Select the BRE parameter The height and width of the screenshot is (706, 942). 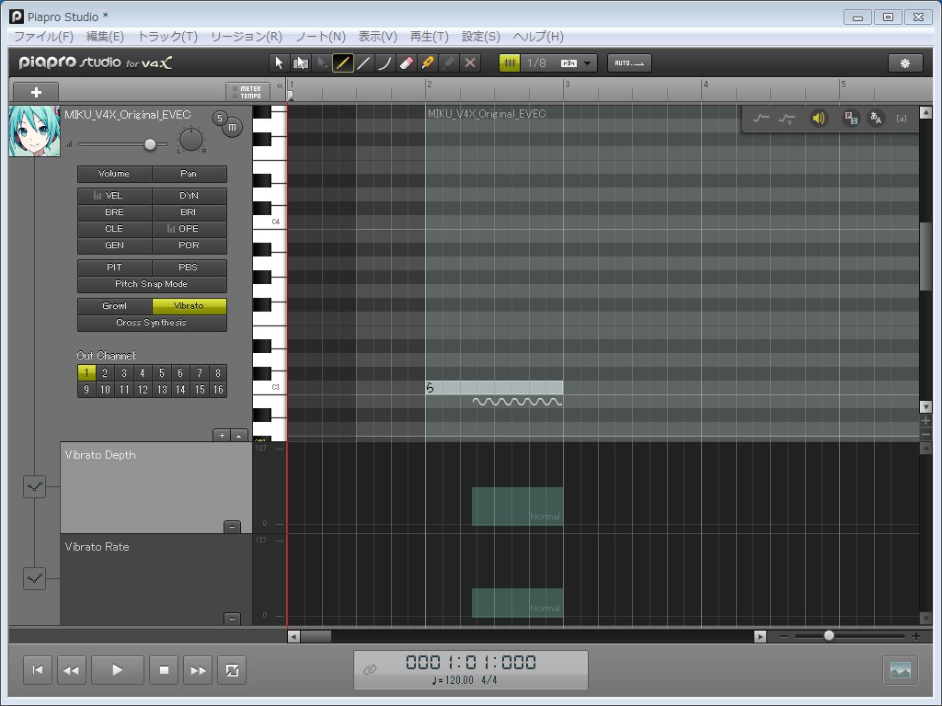pos(114,212)
